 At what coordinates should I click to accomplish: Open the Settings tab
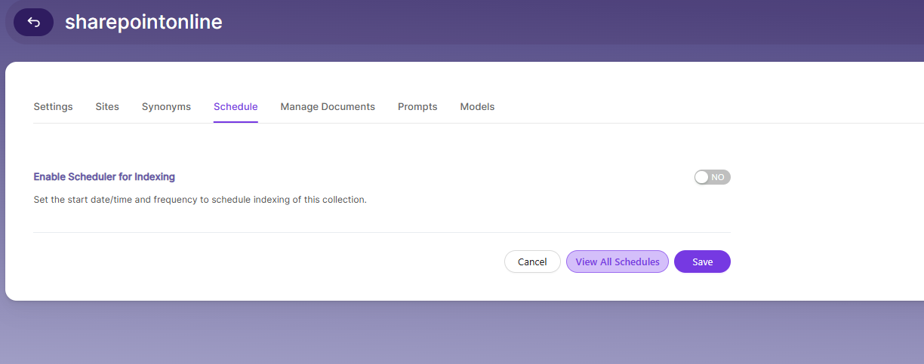coord(53,107)
